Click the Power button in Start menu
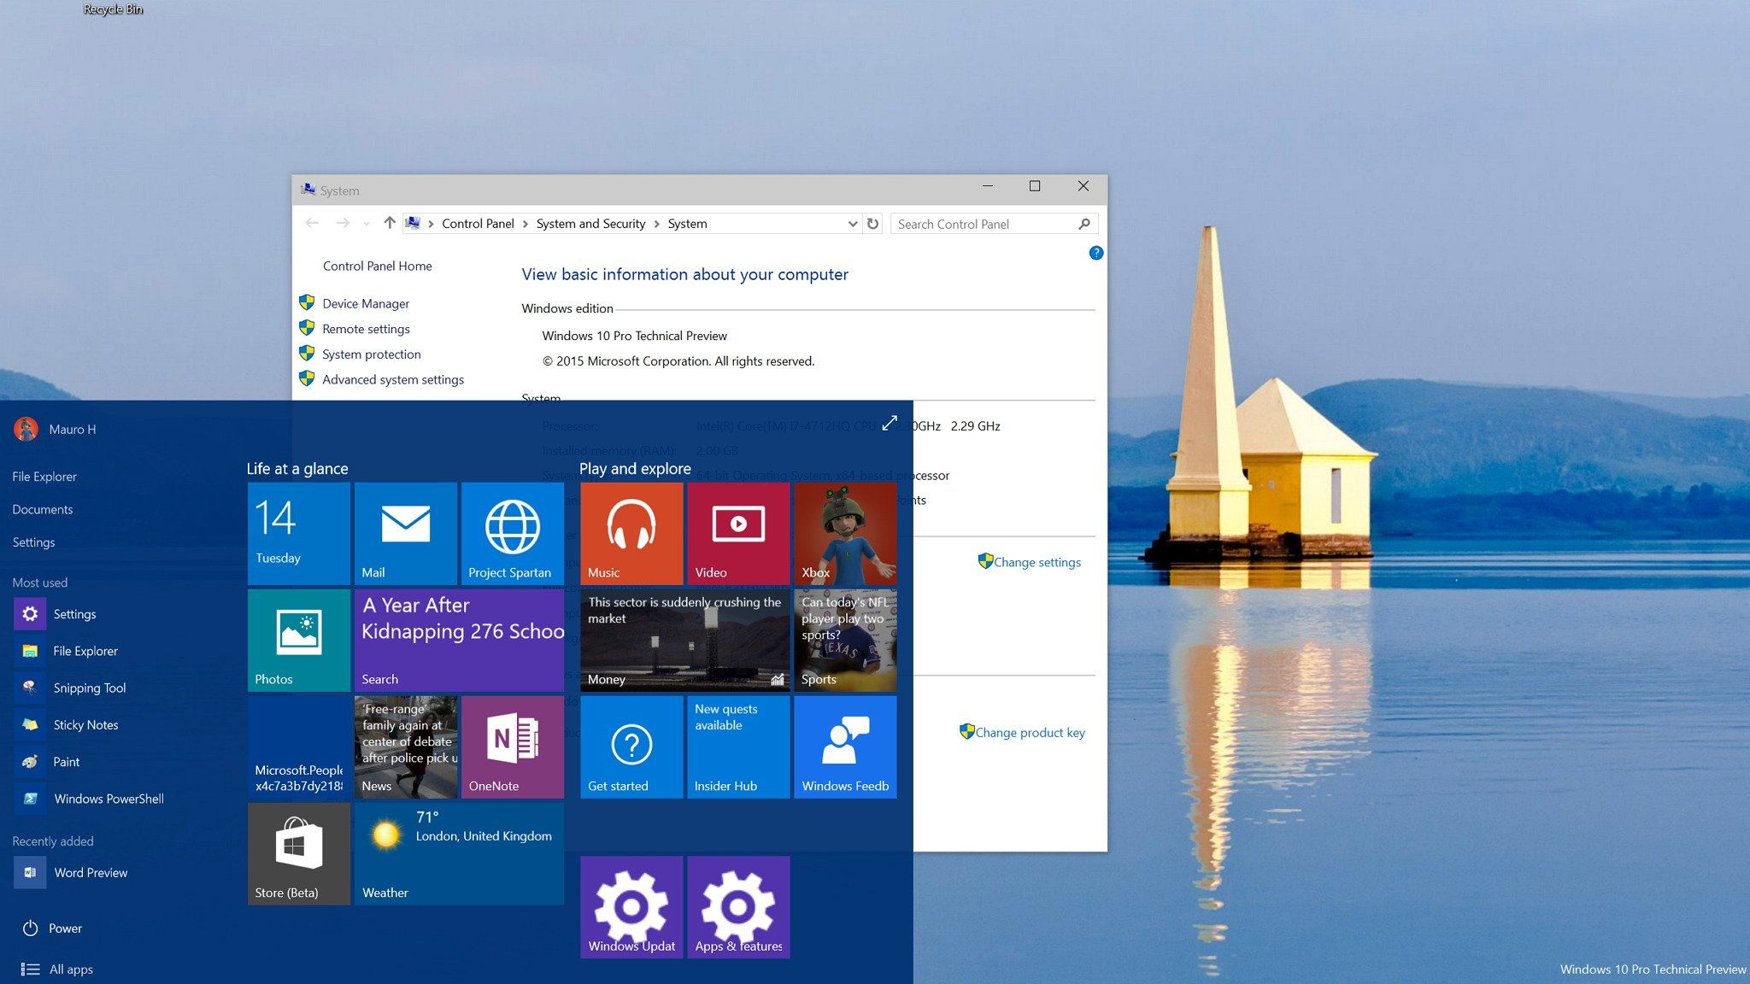 point(52,928)
